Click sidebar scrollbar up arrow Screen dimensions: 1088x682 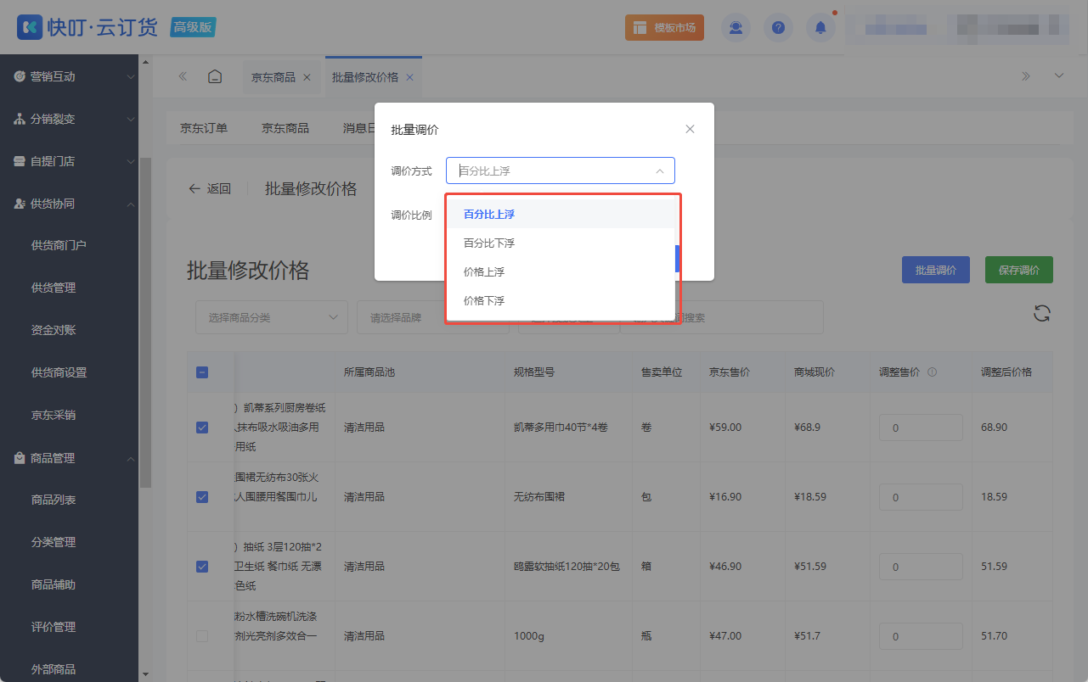point(145,62)
